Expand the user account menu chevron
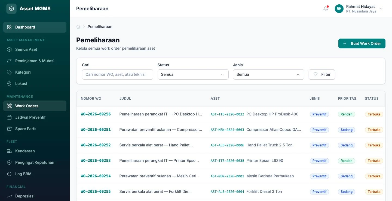The width and height of the screenshot is (392, 201). 381,9
